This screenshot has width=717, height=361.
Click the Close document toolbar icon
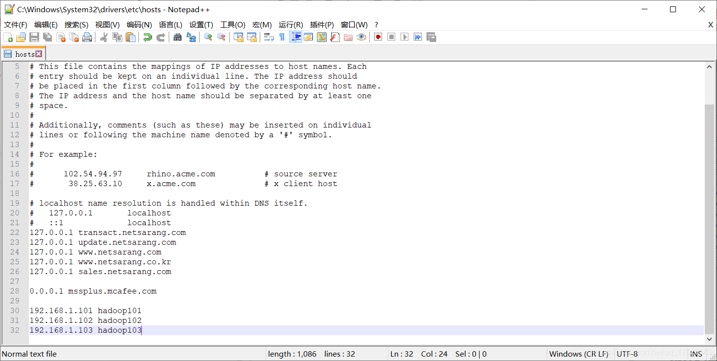point(61,37)
